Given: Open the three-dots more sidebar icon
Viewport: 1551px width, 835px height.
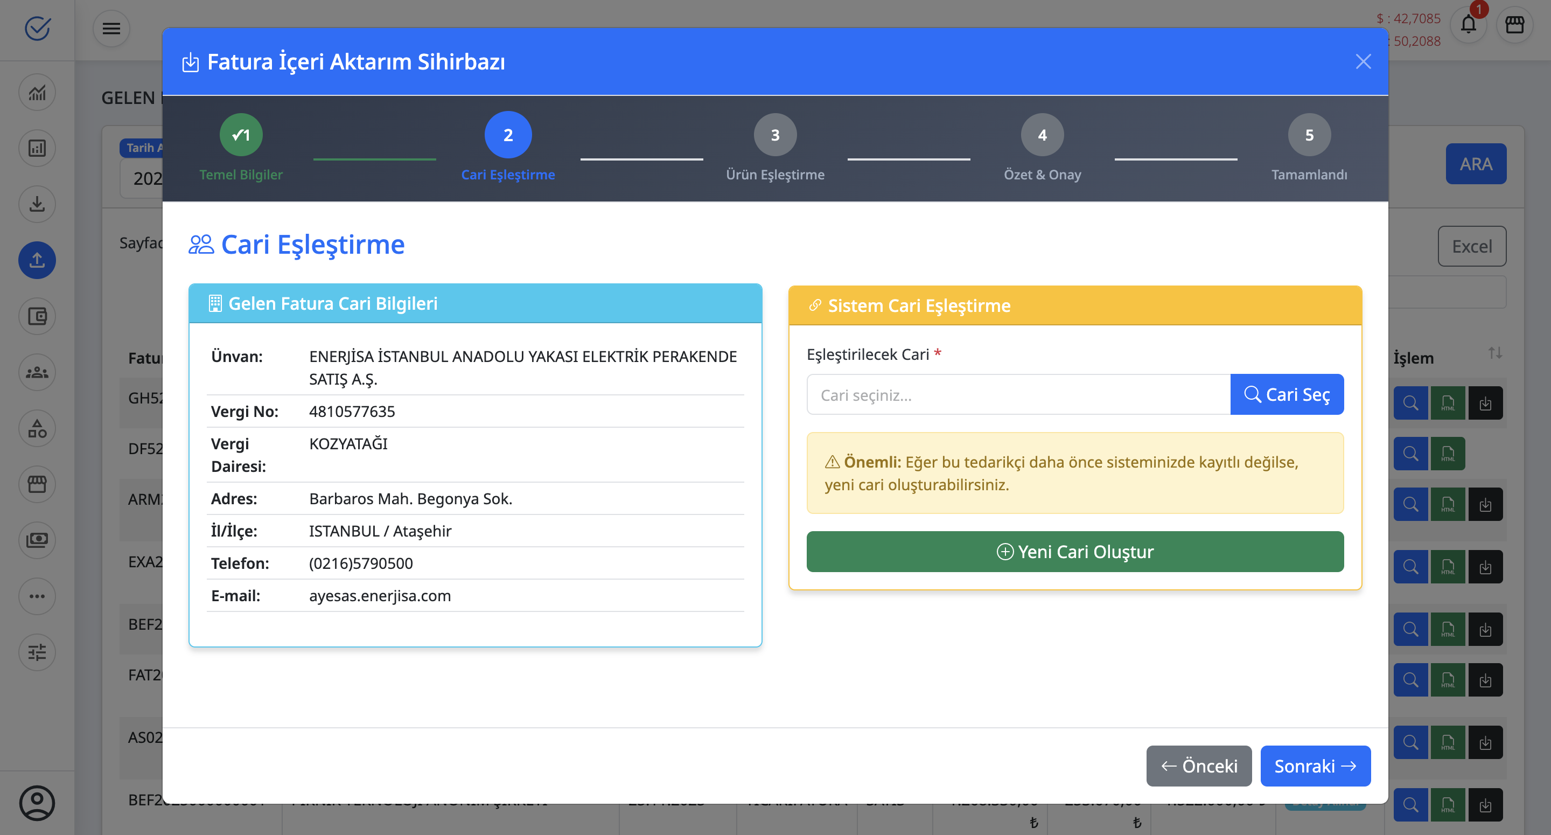Looking at the screenshot, I should (37, 596).
